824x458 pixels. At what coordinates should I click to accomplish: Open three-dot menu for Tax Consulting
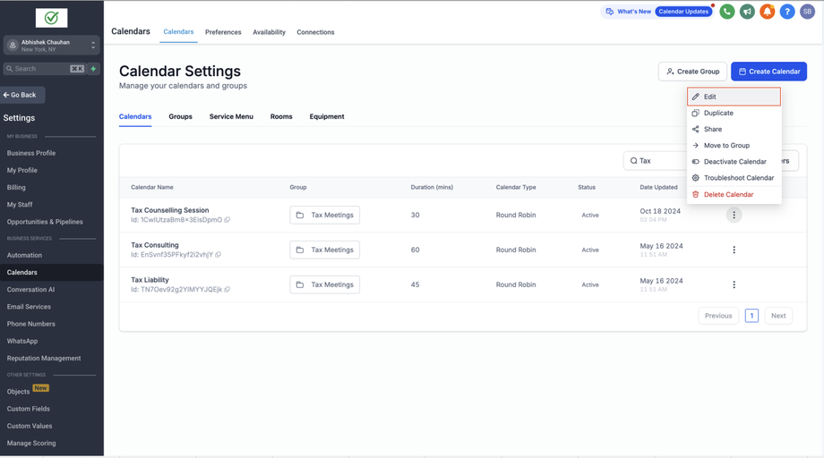[734, 250]
